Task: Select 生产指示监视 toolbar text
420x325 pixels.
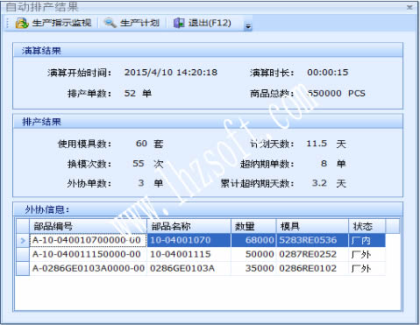Action: [61, 23]
